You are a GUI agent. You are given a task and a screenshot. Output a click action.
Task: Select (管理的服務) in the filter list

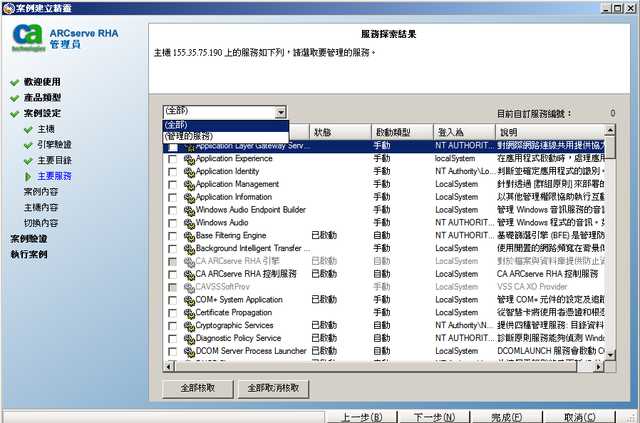tap(226, 136)
